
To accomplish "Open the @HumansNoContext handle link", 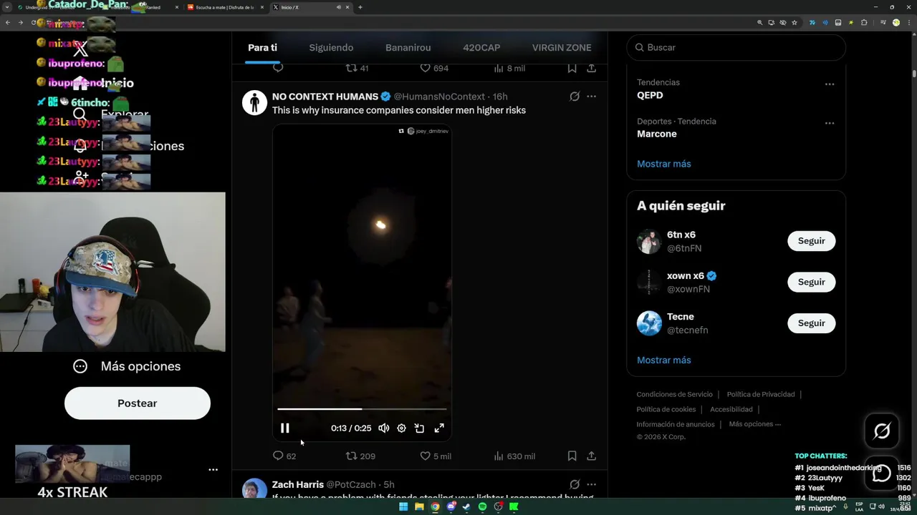I will point(439,97).
